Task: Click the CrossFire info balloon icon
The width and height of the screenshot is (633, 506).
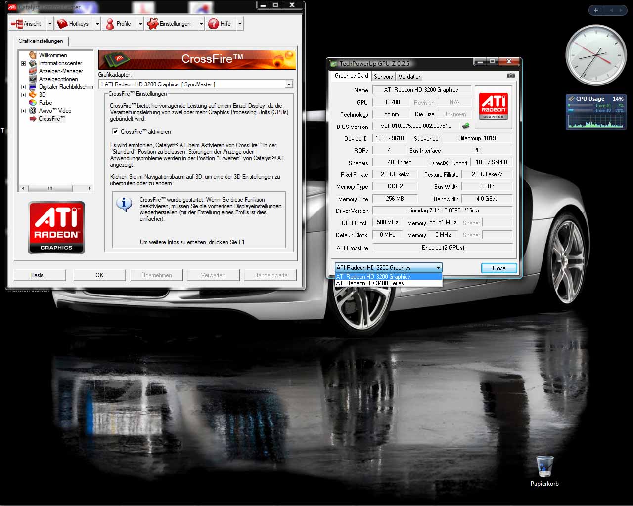Action: 124,204
